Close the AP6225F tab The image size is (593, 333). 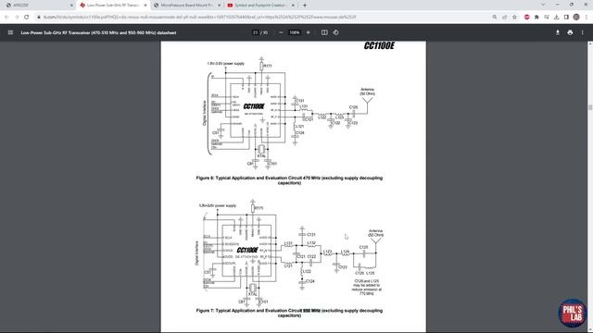(72, 6)
